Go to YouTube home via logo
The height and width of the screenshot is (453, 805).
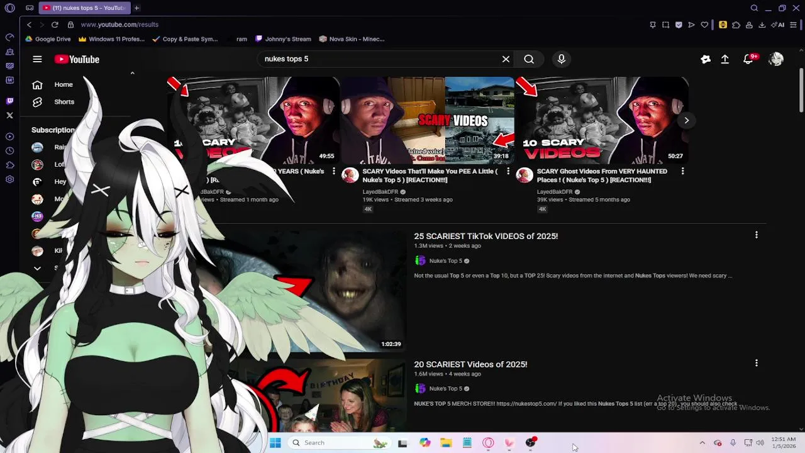77,59
